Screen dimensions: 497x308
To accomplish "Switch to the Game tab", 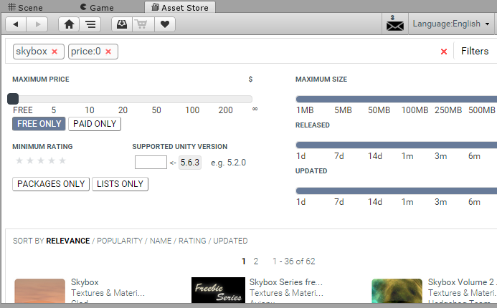I will [97, 6].
